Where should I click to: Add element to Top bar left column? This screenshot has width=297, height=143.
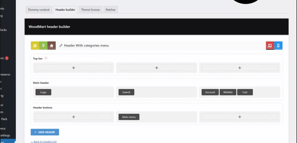pyautogui.click(x=73, y=68)
